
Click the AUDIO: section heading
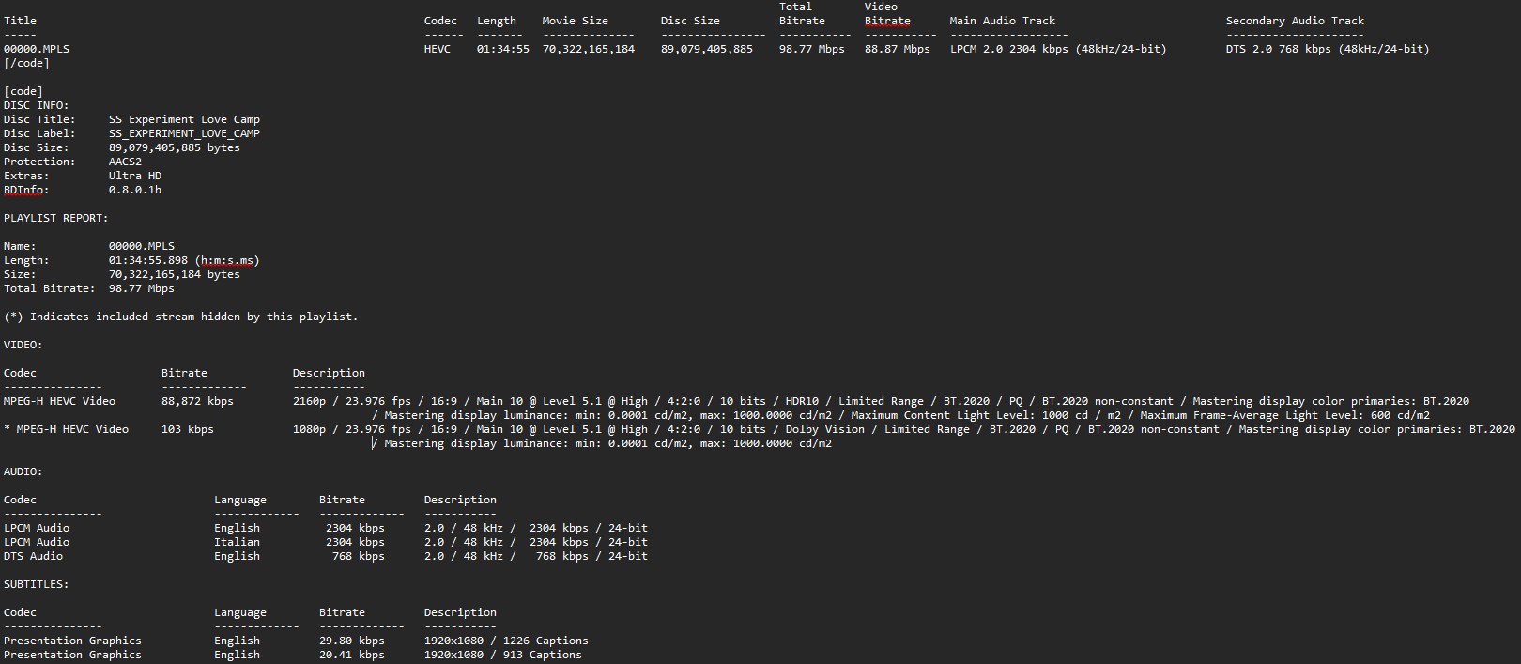23,471
